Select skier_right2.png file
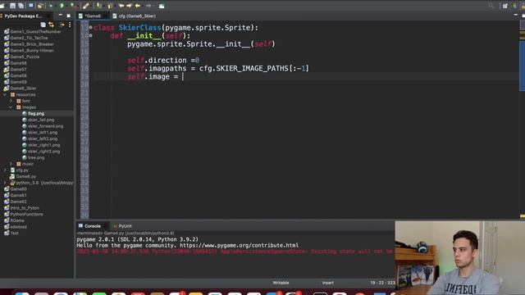This screenshot has width=525, height=295. coord(43,151)
